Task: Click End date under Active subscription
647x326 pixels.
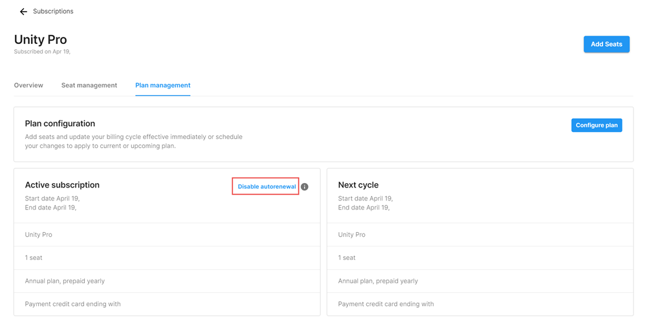Action: (50, 208)
